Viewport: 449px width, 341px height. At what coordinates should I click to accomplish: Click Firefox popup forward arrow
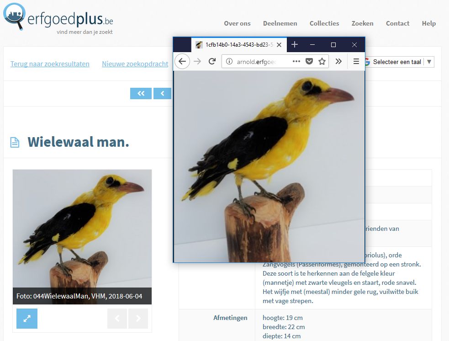[x=197, y=61]
